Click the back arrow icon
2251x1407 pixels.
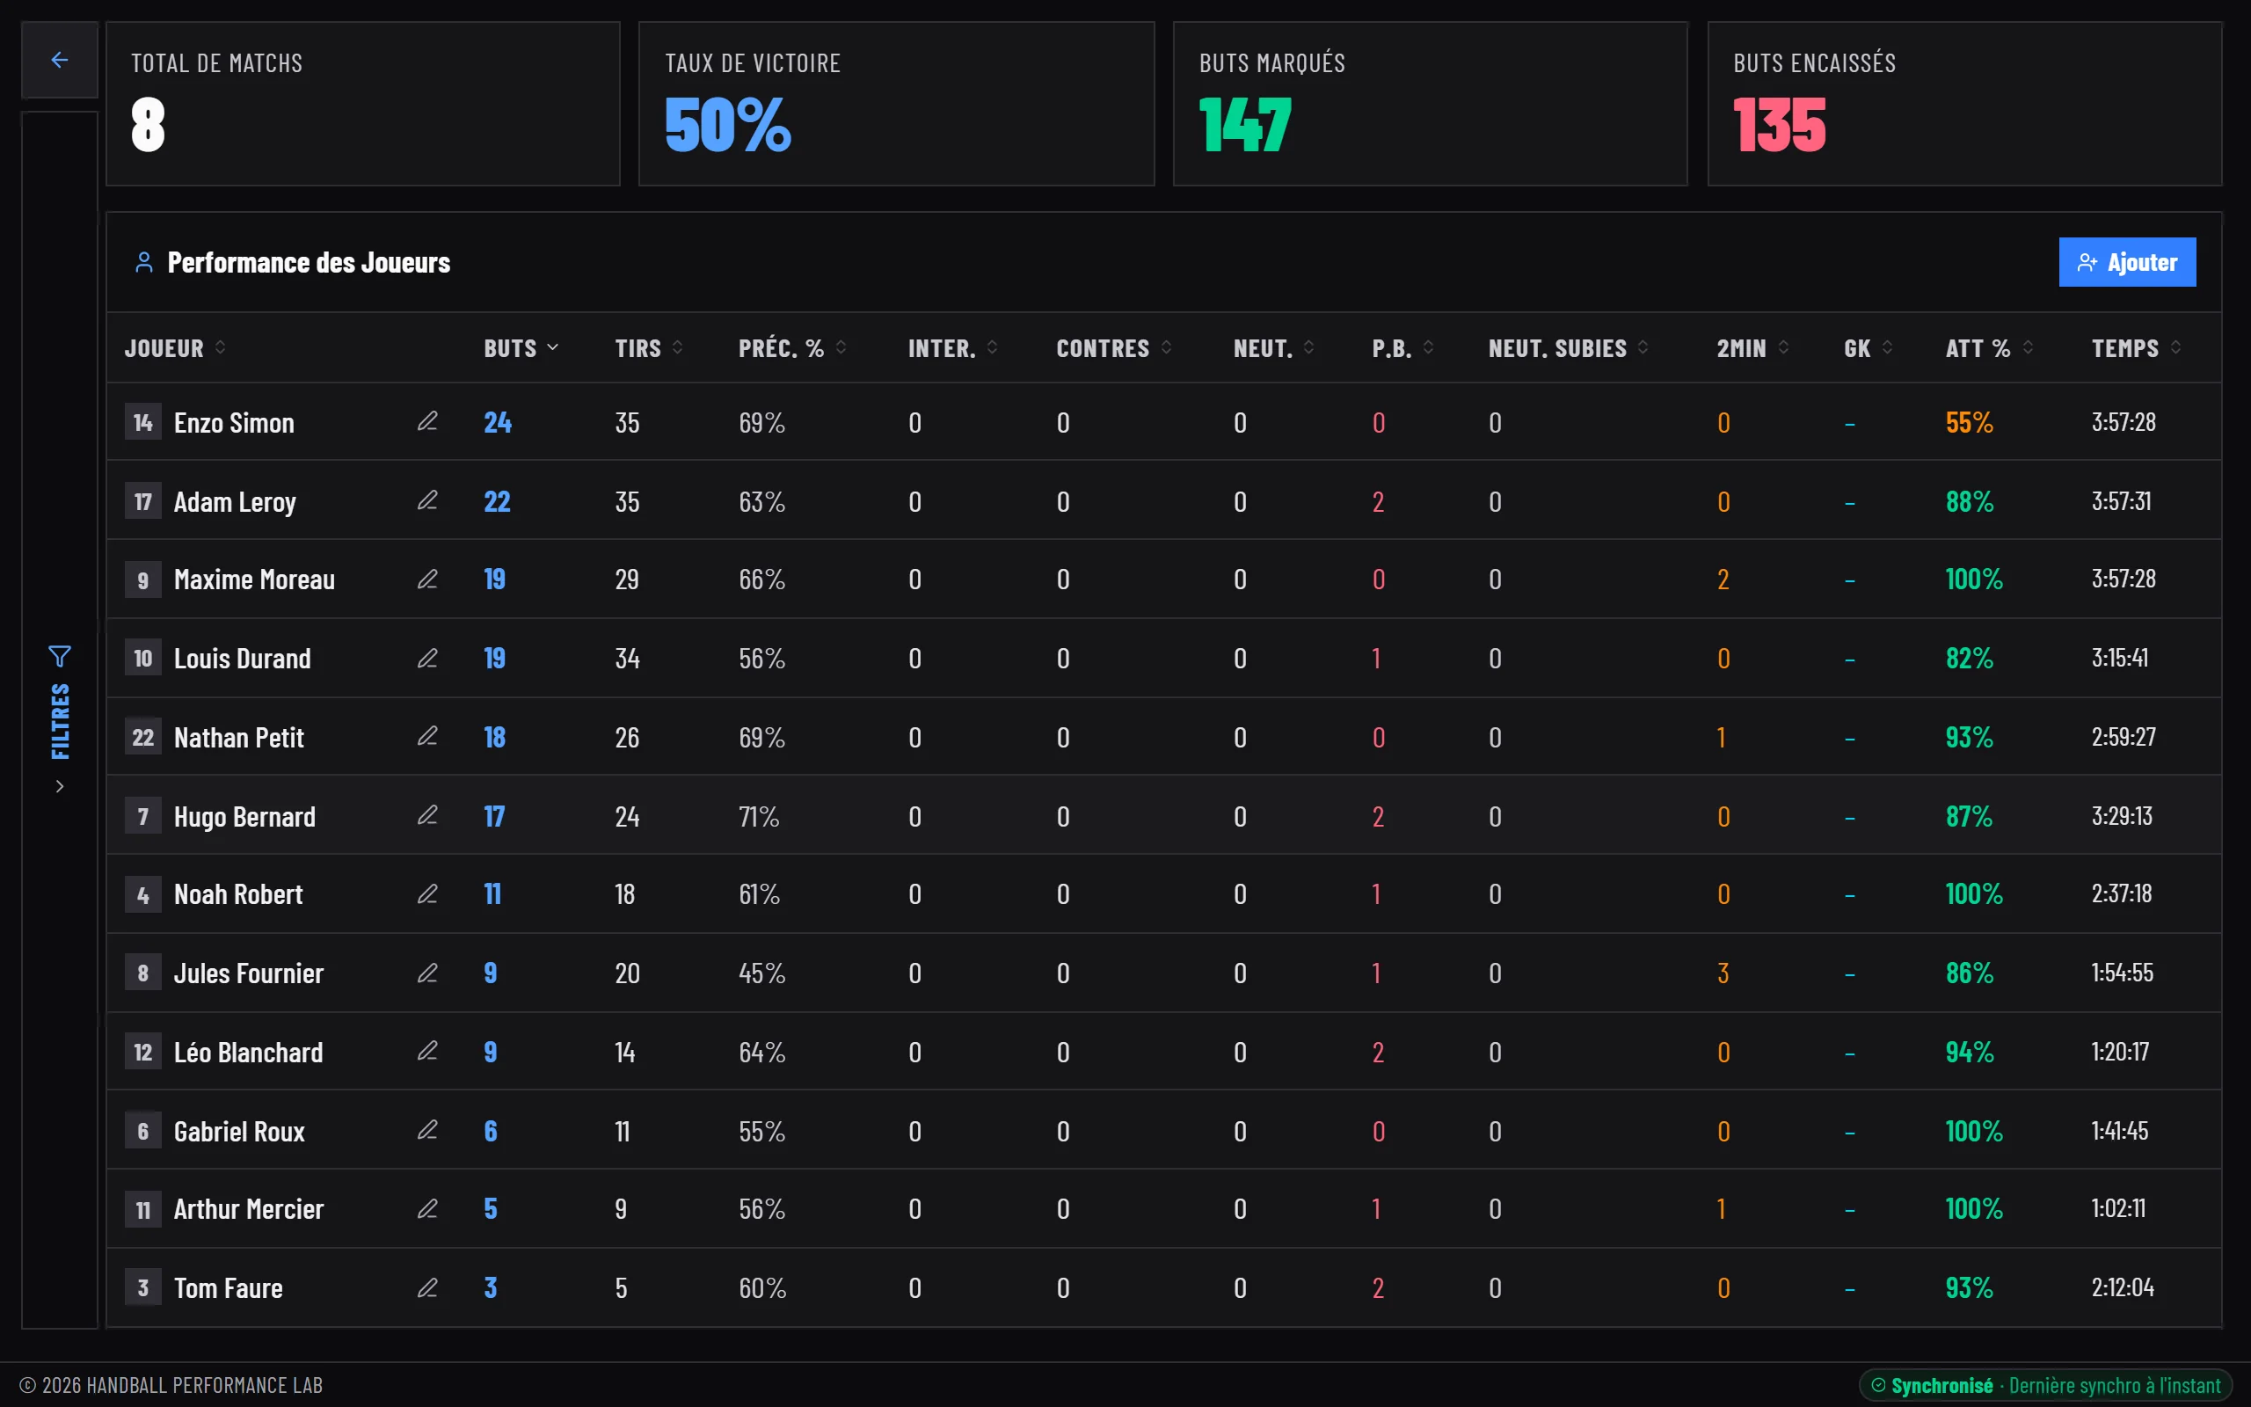[x=60, y=61]
